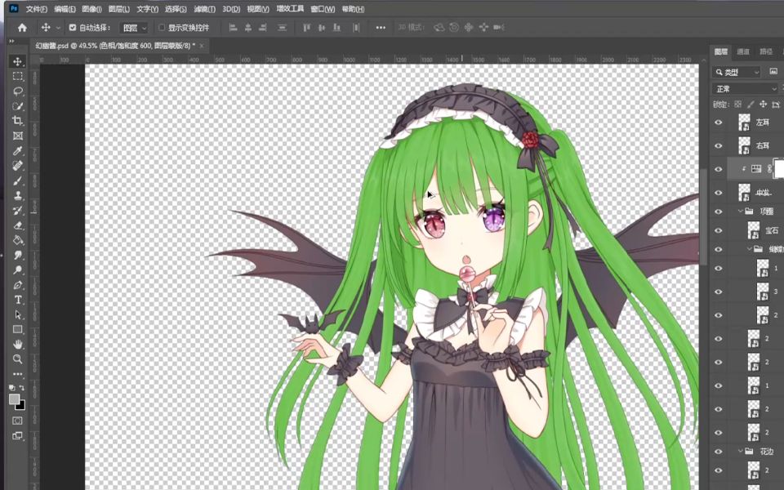Select the 右耳 layer thumbnail
Screen dimensions: 784x490
click(x=744, y=145)
